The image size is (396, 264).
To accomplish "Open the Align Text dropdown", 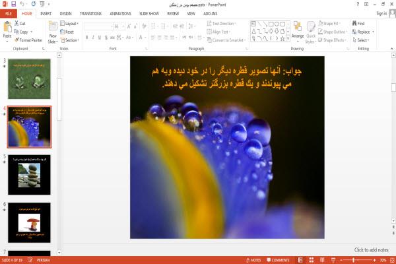I will [x=218, y=32].
